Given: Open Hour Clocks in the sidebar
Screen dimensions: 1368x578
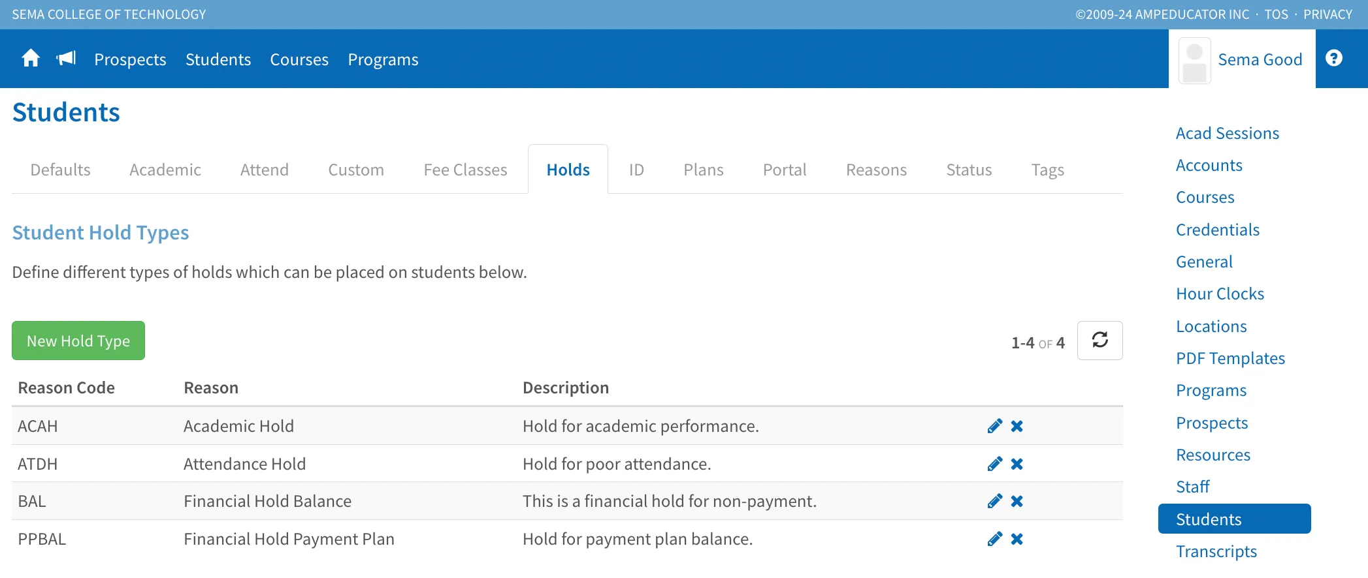Looking at the screenshot, I should (x=1220, y=294).
